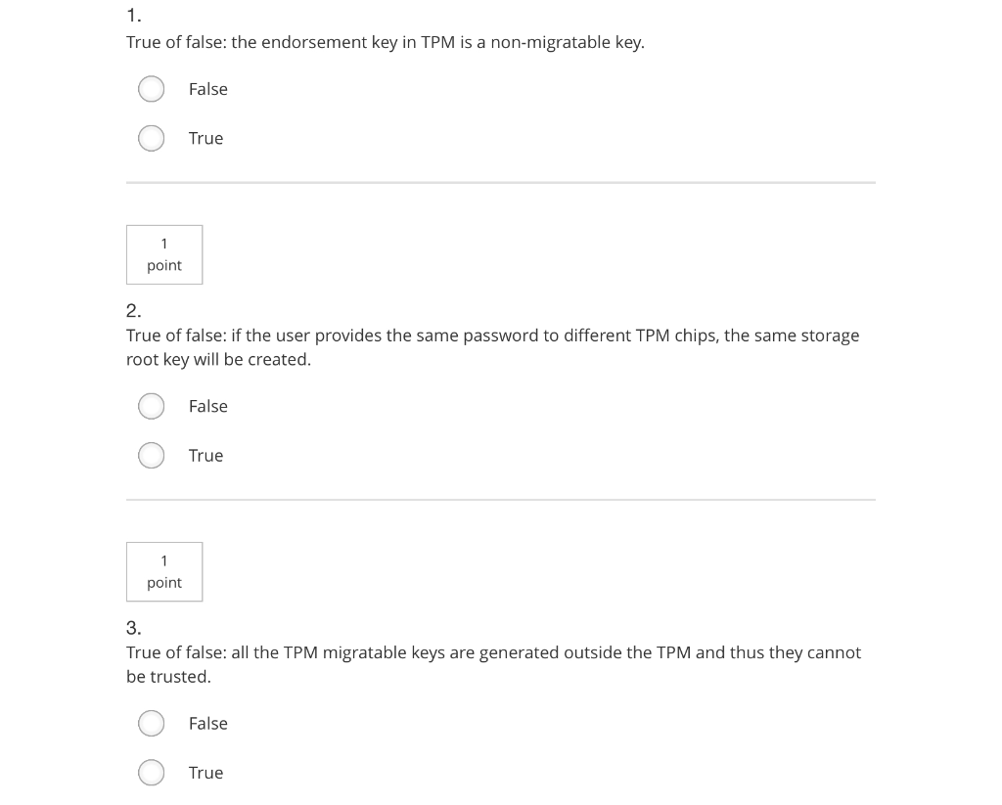This screenshot has height=805, width=1002.
Task: Mark question 3 False radio button
Action: point(152,724)
